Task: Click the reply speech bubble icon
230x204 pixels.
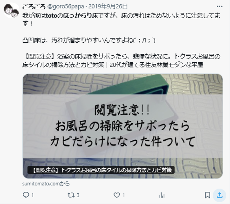Action: 26,195
